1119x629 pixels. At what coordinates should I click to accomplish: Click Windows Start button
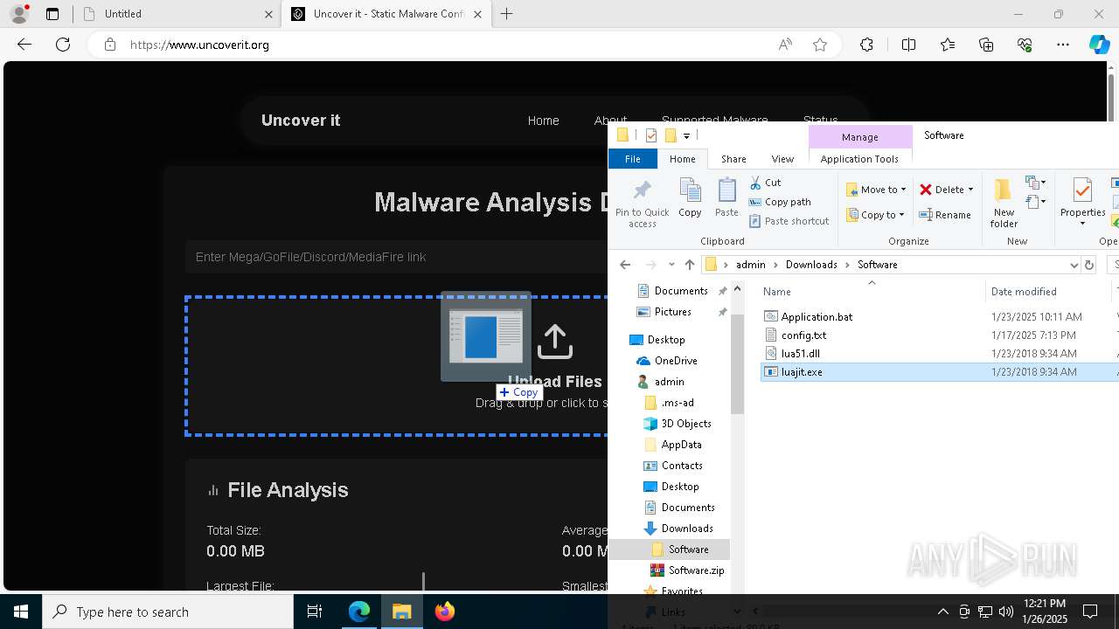coord(21,612)
